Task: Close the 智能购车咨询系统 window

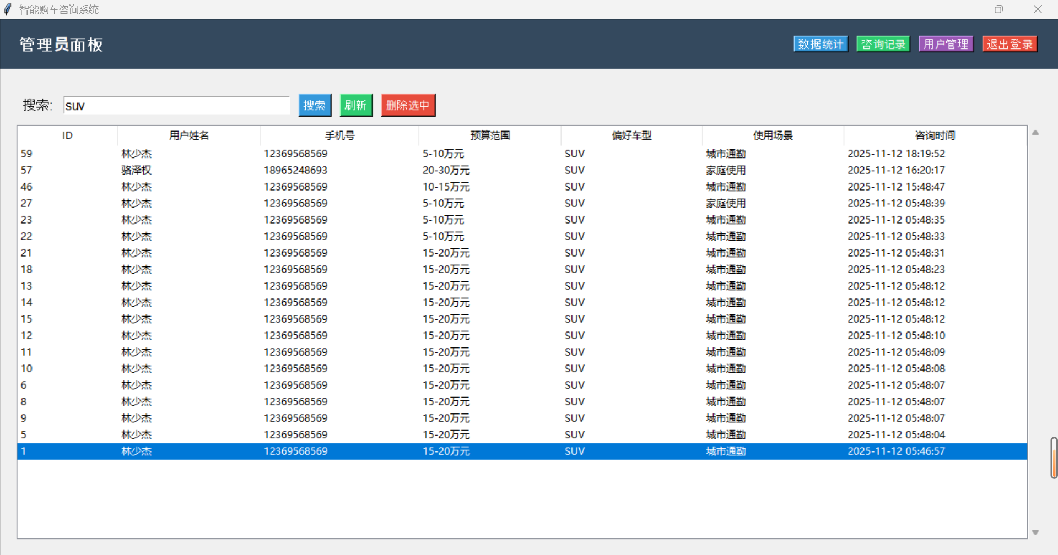Action: (x=1038, y=9)
